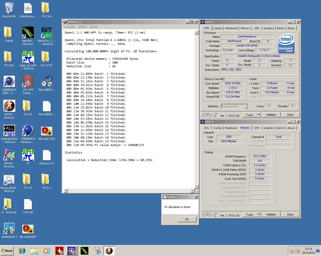Click Validate in the bottom CPU-Z window
This screenshot has width=321, height=256.
[x=271, y=214]
